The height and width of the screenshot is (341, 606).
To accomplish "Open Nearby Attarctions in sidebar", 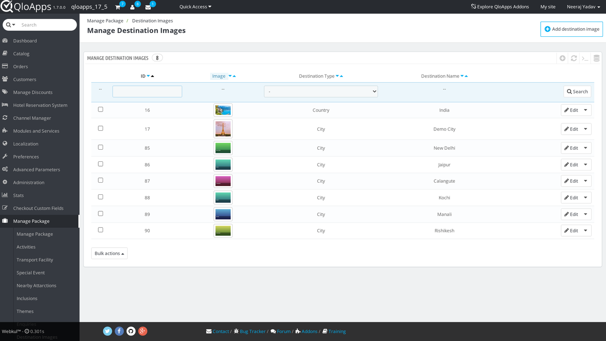I will pyautogui.click(x=36, y=286).
